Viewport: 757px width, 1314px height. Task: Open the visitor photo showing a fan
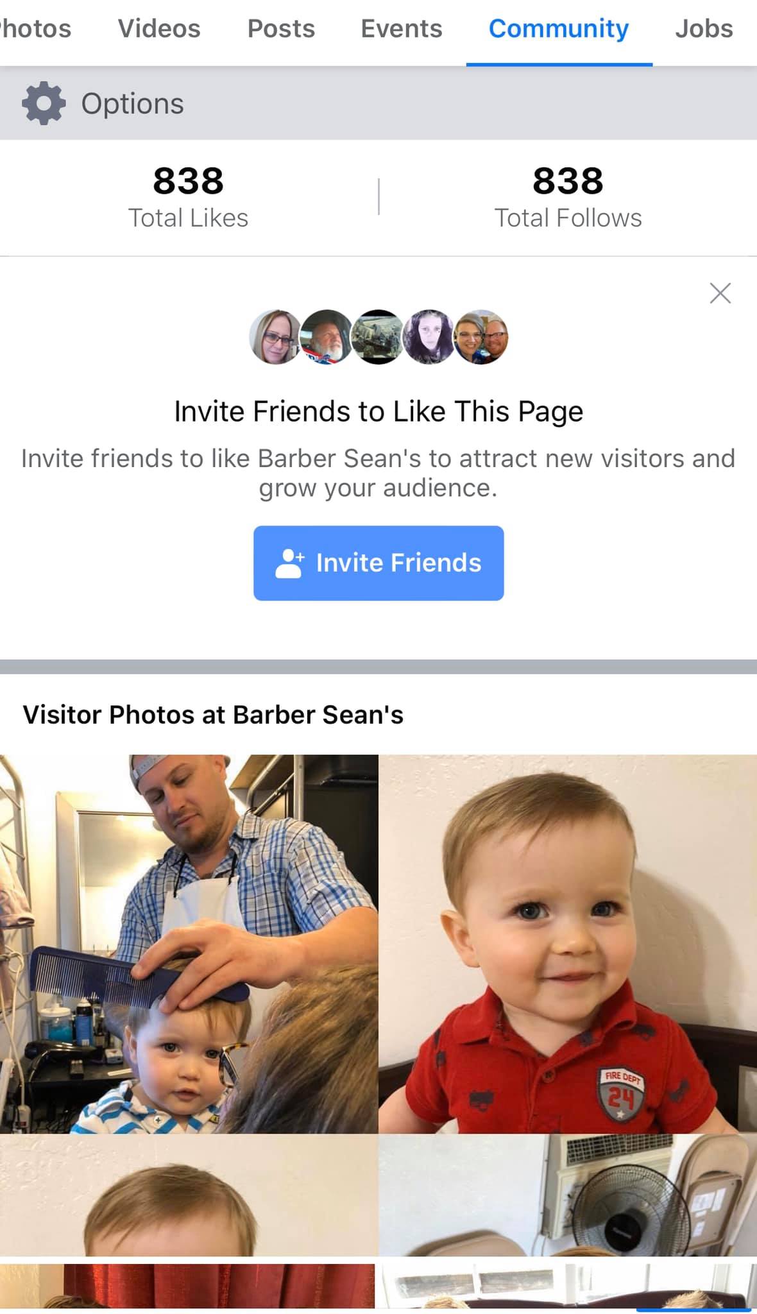[568, 1195]
